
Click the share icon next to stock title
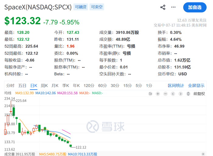163,7
